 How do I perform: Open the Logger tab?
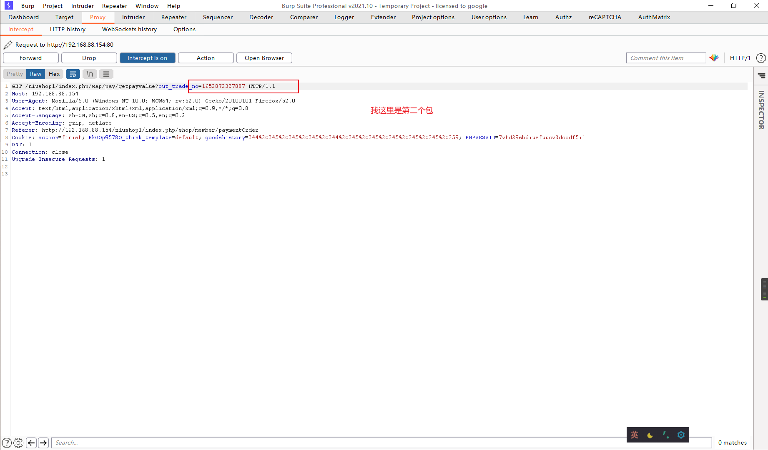point(344,17)
